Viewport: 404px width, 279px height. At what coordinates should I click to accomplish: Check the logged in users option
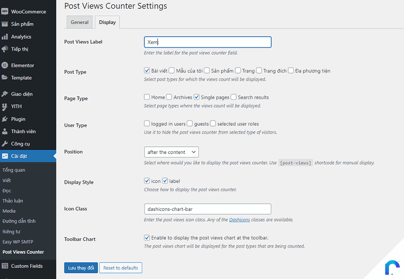coord(147,123)
